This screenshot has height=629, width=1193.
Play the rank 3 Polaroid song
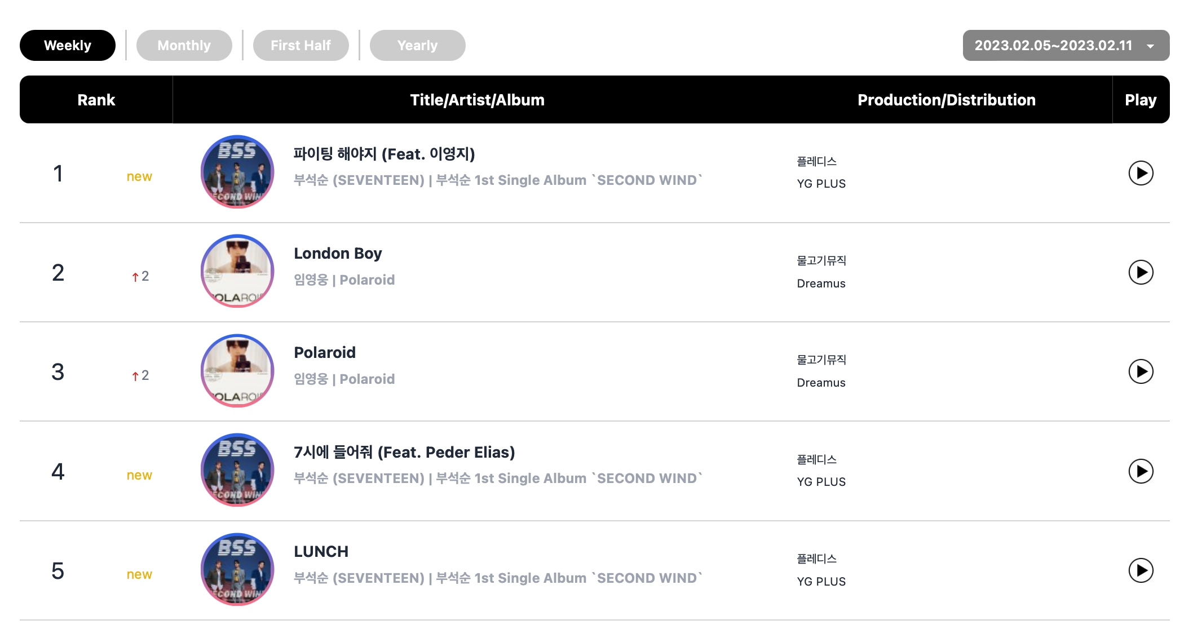1141,371
